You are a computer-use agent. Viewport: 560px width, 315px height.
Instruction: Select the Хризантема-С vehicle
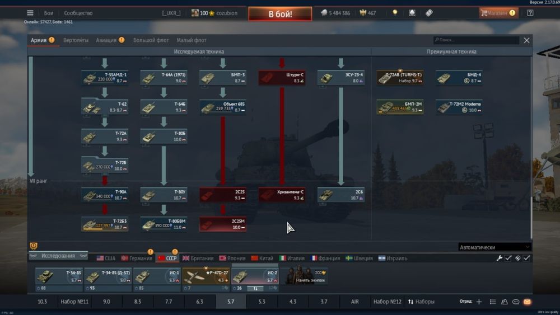pyautogui.click(x=282, y=194)
